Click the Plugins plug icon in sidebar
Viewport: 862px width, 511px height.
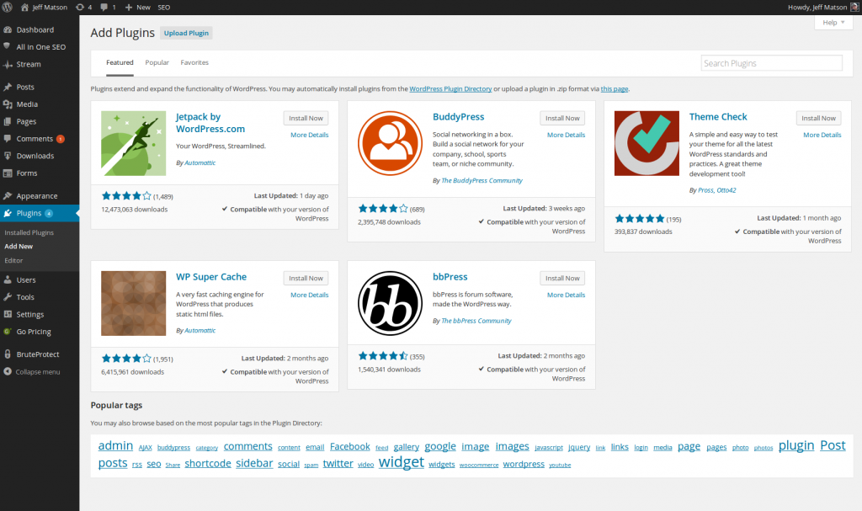point(8,213)
